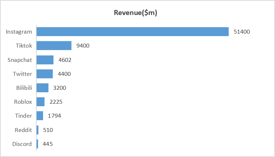This screenshot has height=157, width=275.
Task: Select the Tinder revenue bar
Action: [40, 116]
